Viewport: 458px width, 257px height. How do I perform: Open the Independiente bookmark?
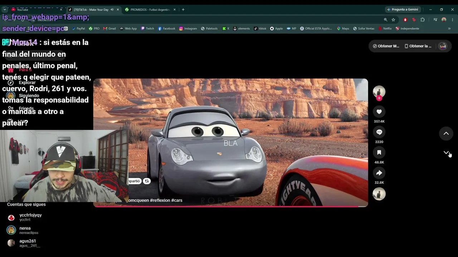407,29
